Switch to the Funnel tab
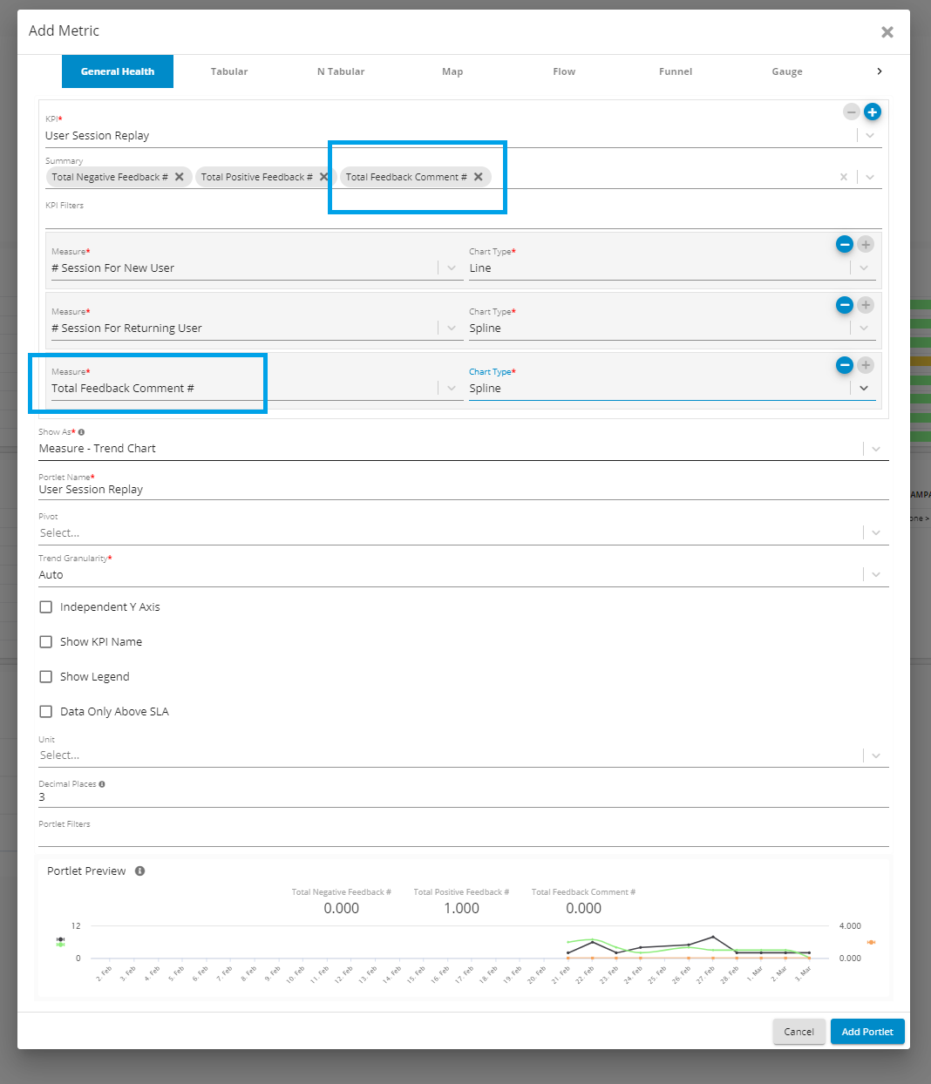The width and height of the screenshot is (931, 1084). tap(676, 71)
